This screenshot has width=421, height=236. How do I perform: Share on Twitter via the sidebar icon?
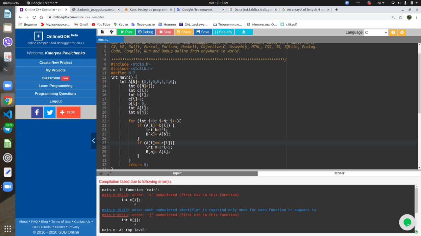pyautogui.click(x=49, y=112)
